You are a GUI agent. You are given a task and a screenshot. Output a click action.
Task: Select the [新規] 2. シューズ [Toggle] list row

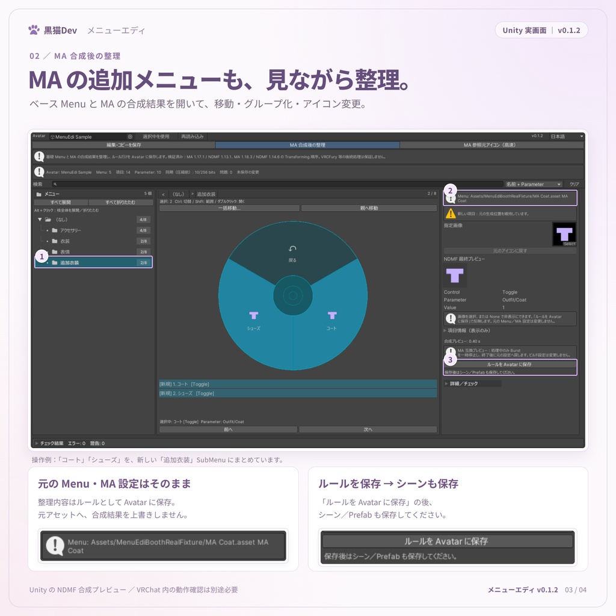(x=298, y=393)
